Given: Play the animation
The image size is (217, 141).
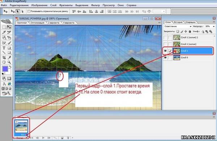Looking at the screenshot, I should 43,138.
